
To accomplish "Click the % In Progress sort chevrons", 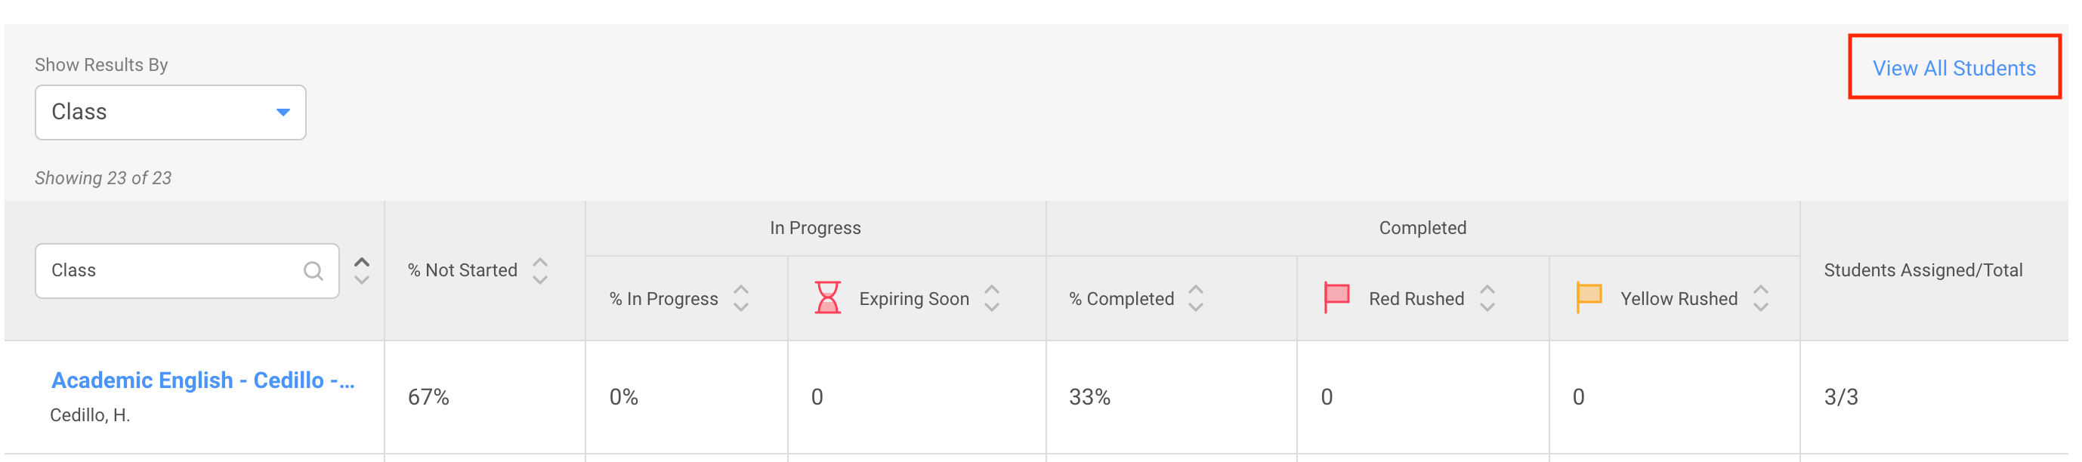I will (740, 298).
